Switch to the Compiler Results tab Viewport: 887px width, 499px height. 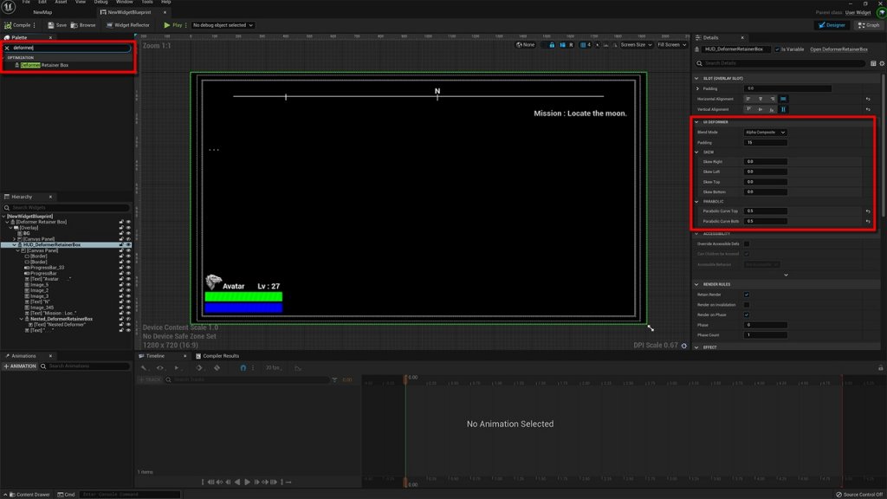pyautogui.click(x=217, y=356)
